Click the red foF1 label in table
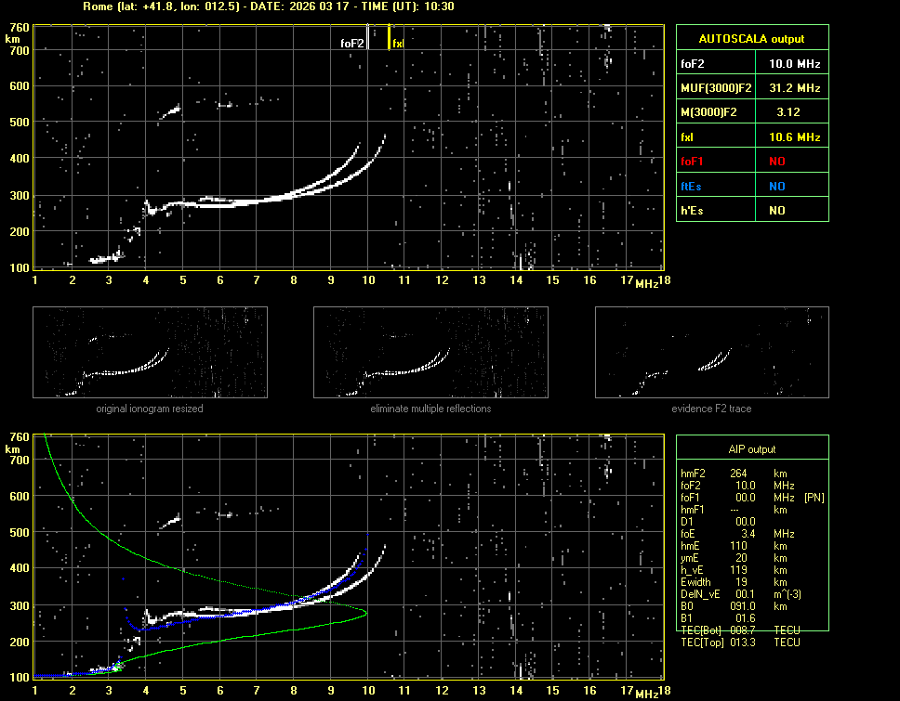 click(693, 162)
